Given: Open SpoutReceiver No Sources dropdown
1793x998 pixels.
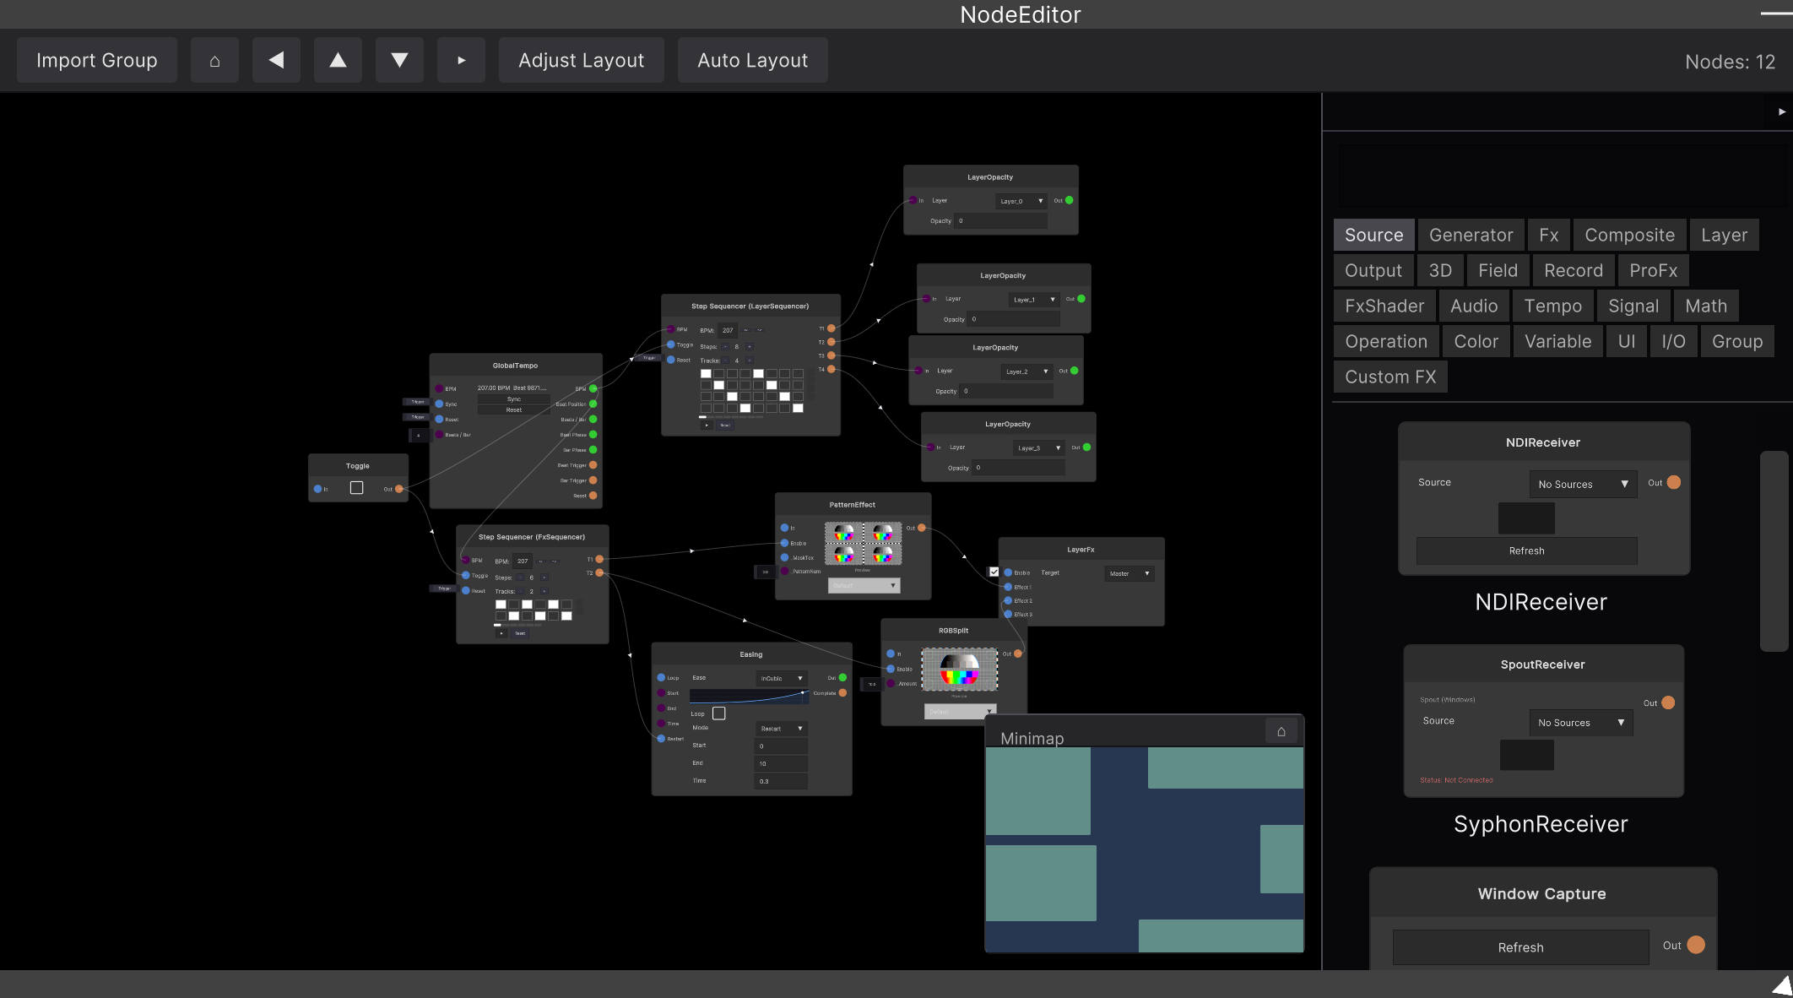Looking at the screenshot, I should pos(1581,723).
